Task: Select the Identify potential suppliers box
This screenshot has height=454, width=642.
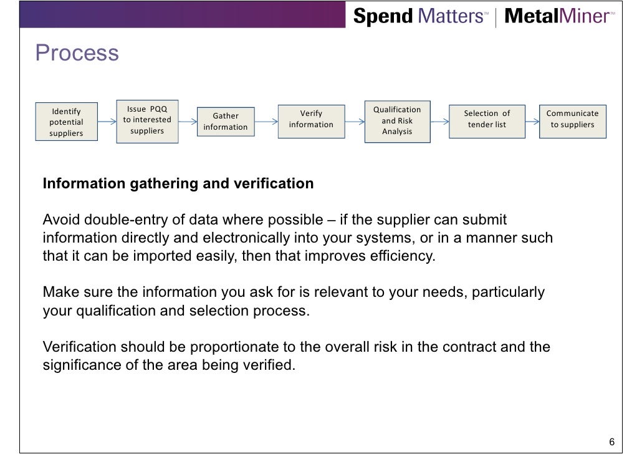Action: pos(66,122)
